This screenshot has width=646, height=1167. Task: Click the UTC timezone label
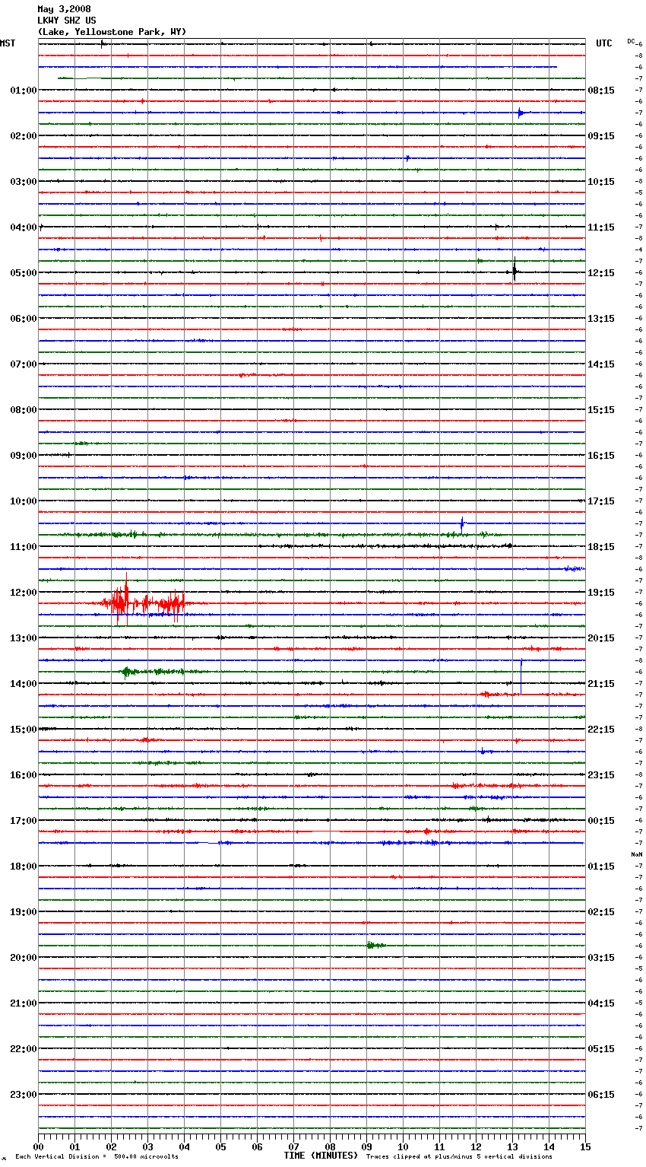point(604,43)
